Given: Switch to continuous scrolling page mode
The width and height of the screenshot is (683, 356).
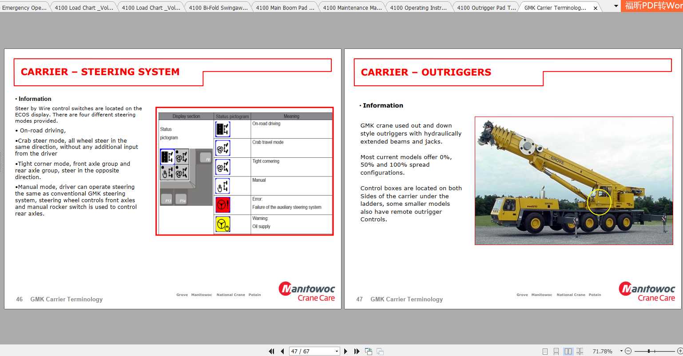Looking at the screenshot, I should [556, 351].
